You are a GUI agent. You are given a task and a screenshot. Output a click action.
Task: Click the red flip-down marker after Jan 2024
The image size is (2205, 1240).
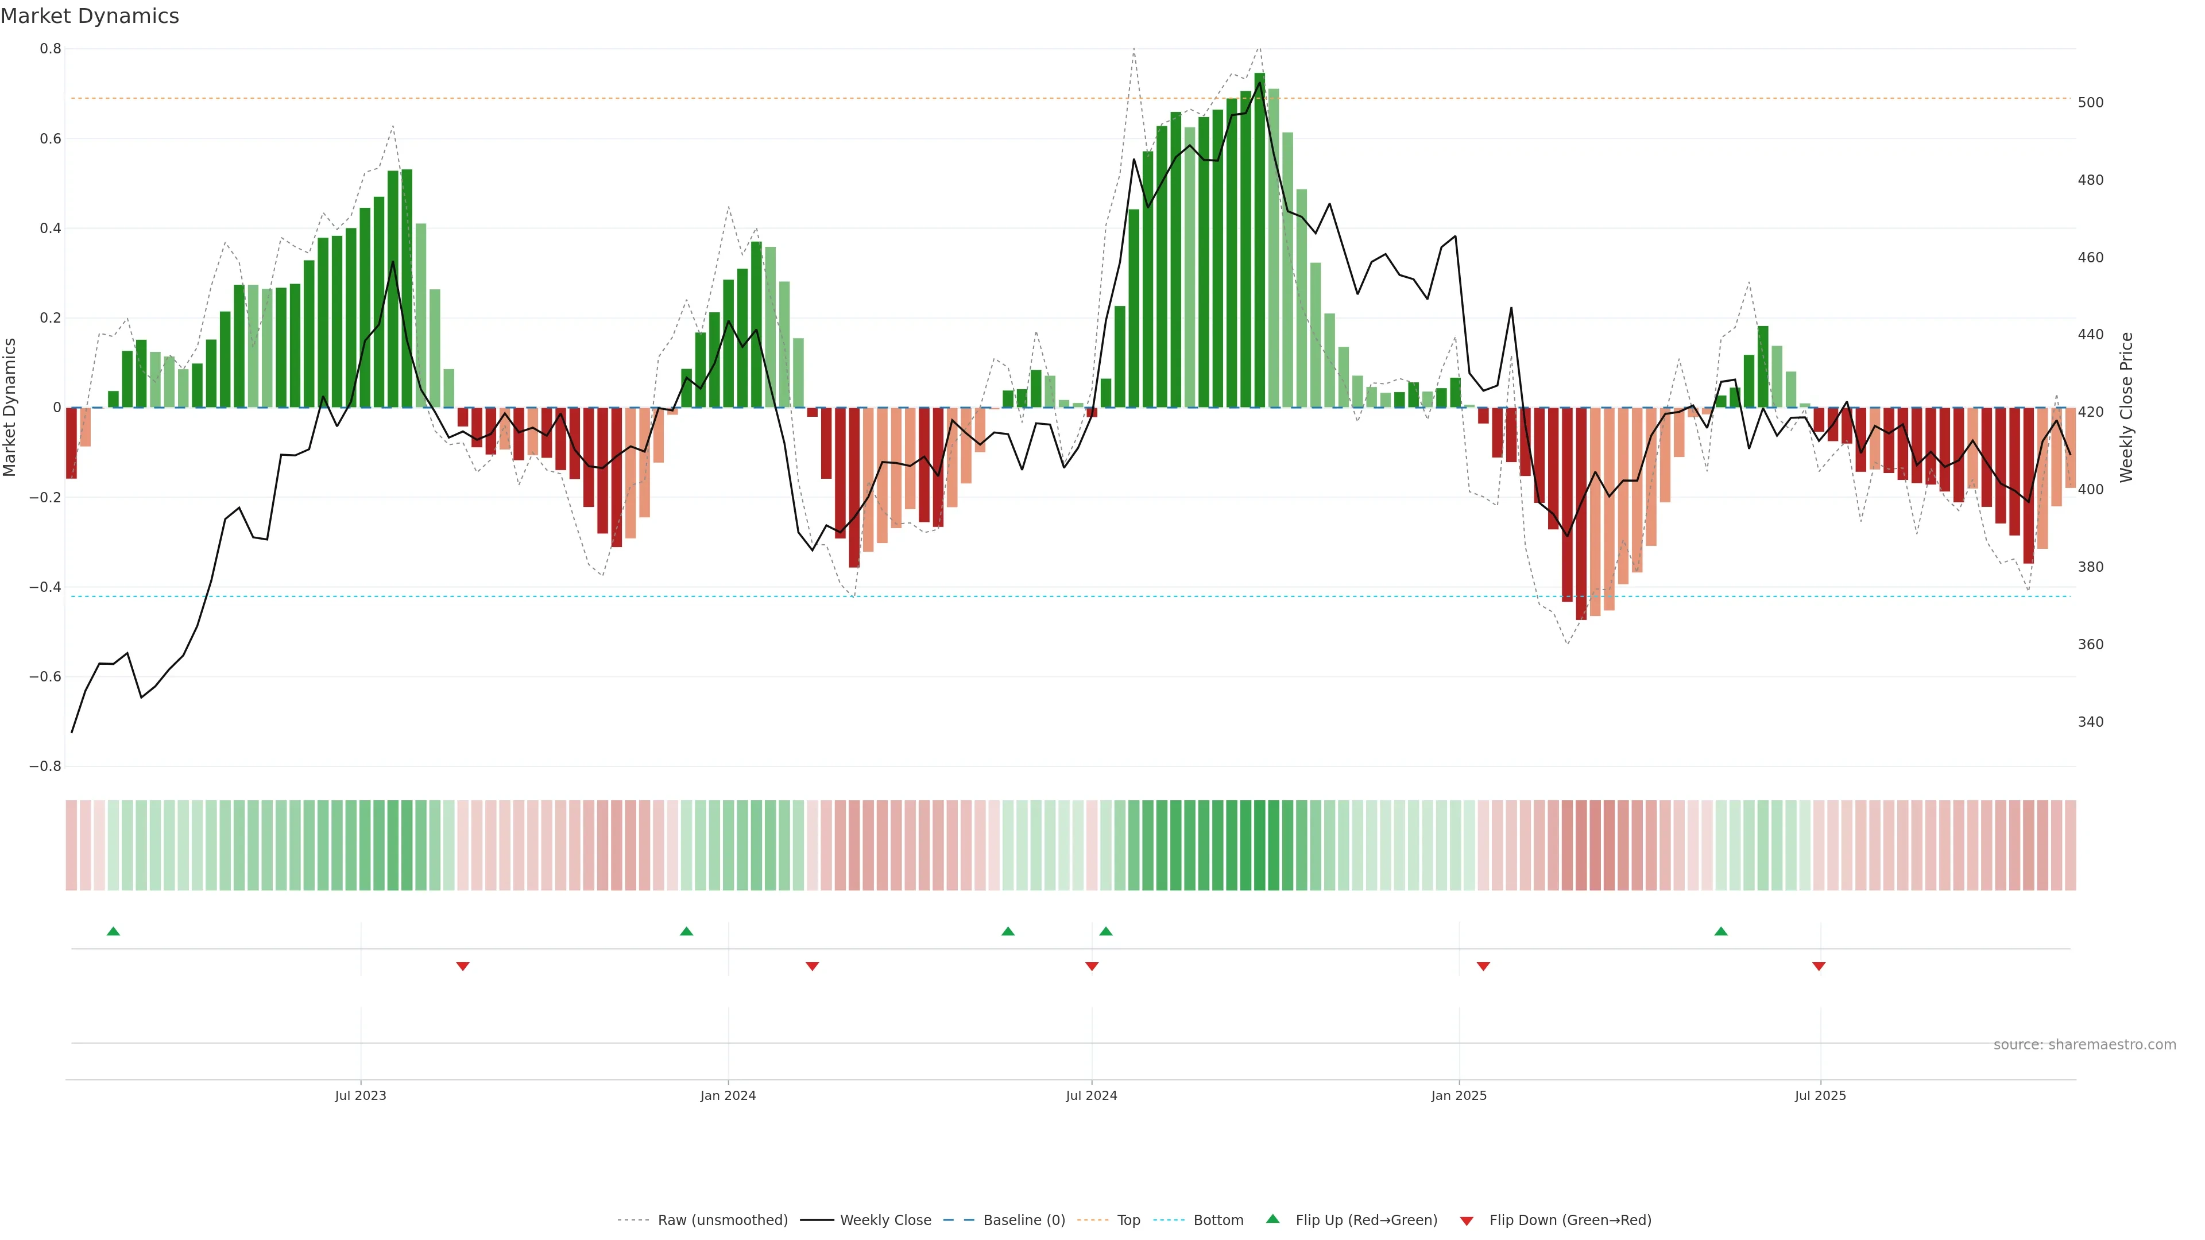(813, 966)
